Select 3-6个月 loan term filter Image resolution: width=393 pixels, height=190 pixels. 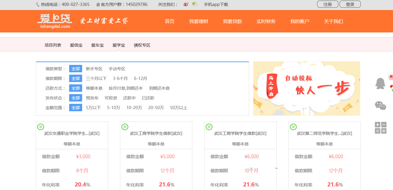(x=120, y=78)
